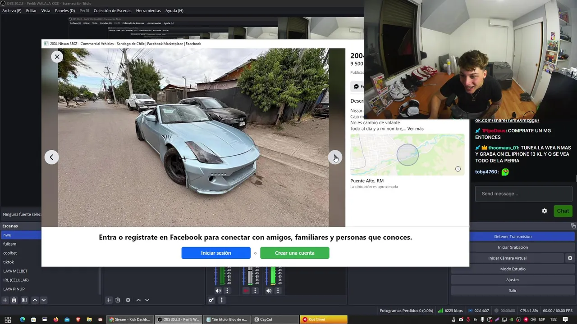Add a new scene with the plus icon

click(5, 300)
